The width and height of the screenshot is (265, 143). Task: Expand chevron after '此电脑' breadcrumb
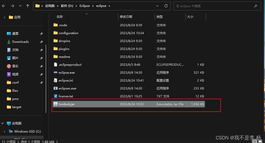[58, 6]
